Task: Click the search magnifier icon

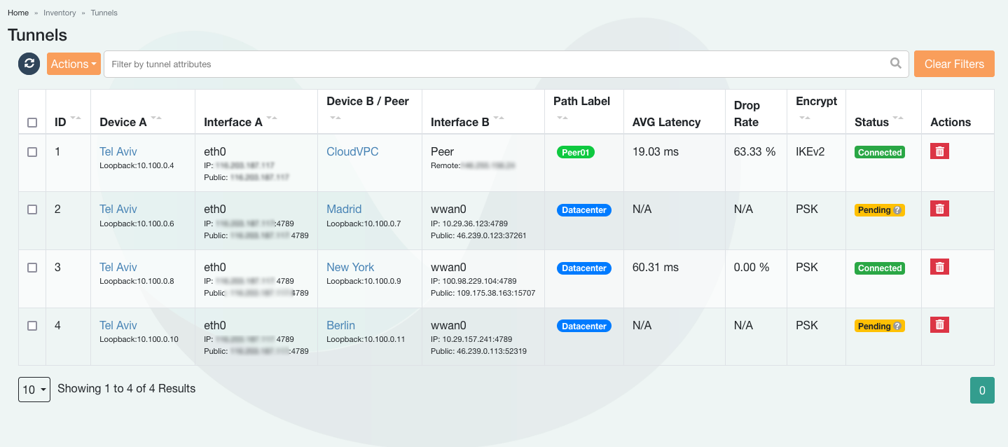Action: [895, 64]
